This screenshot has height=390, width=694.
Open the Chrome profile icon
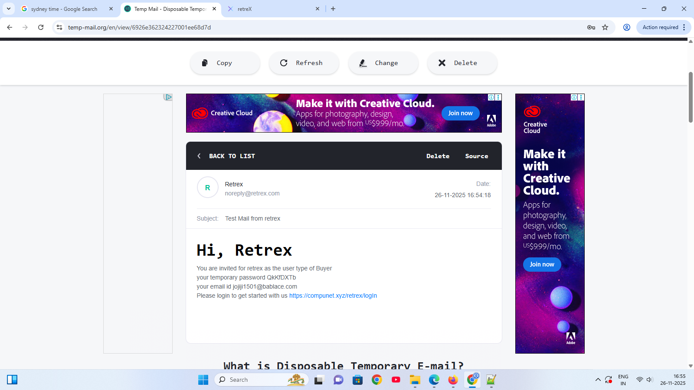click(626, 27)
